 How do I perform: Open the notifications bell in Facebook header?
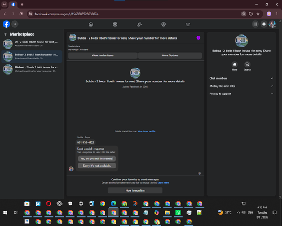tap(264, 24)
